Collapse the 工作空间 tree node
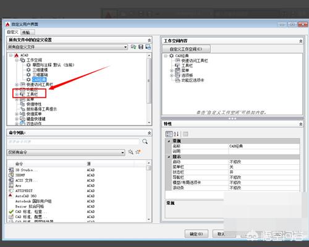Screen dimensions: 309x247 pos(17,60)
